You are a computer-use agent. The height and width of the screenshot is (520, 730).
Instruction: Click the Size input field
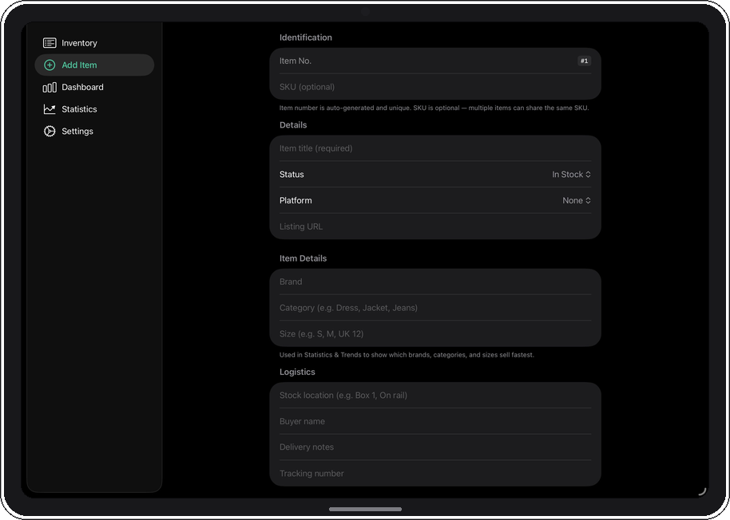(x=435, y=333)
